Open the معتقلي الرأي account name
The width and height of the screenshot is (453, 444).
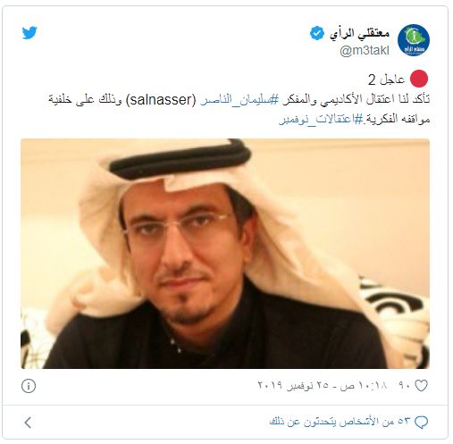359,33
